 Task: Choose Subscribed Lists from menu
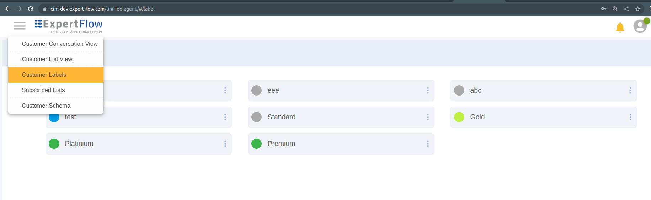(x=43, y=90)
